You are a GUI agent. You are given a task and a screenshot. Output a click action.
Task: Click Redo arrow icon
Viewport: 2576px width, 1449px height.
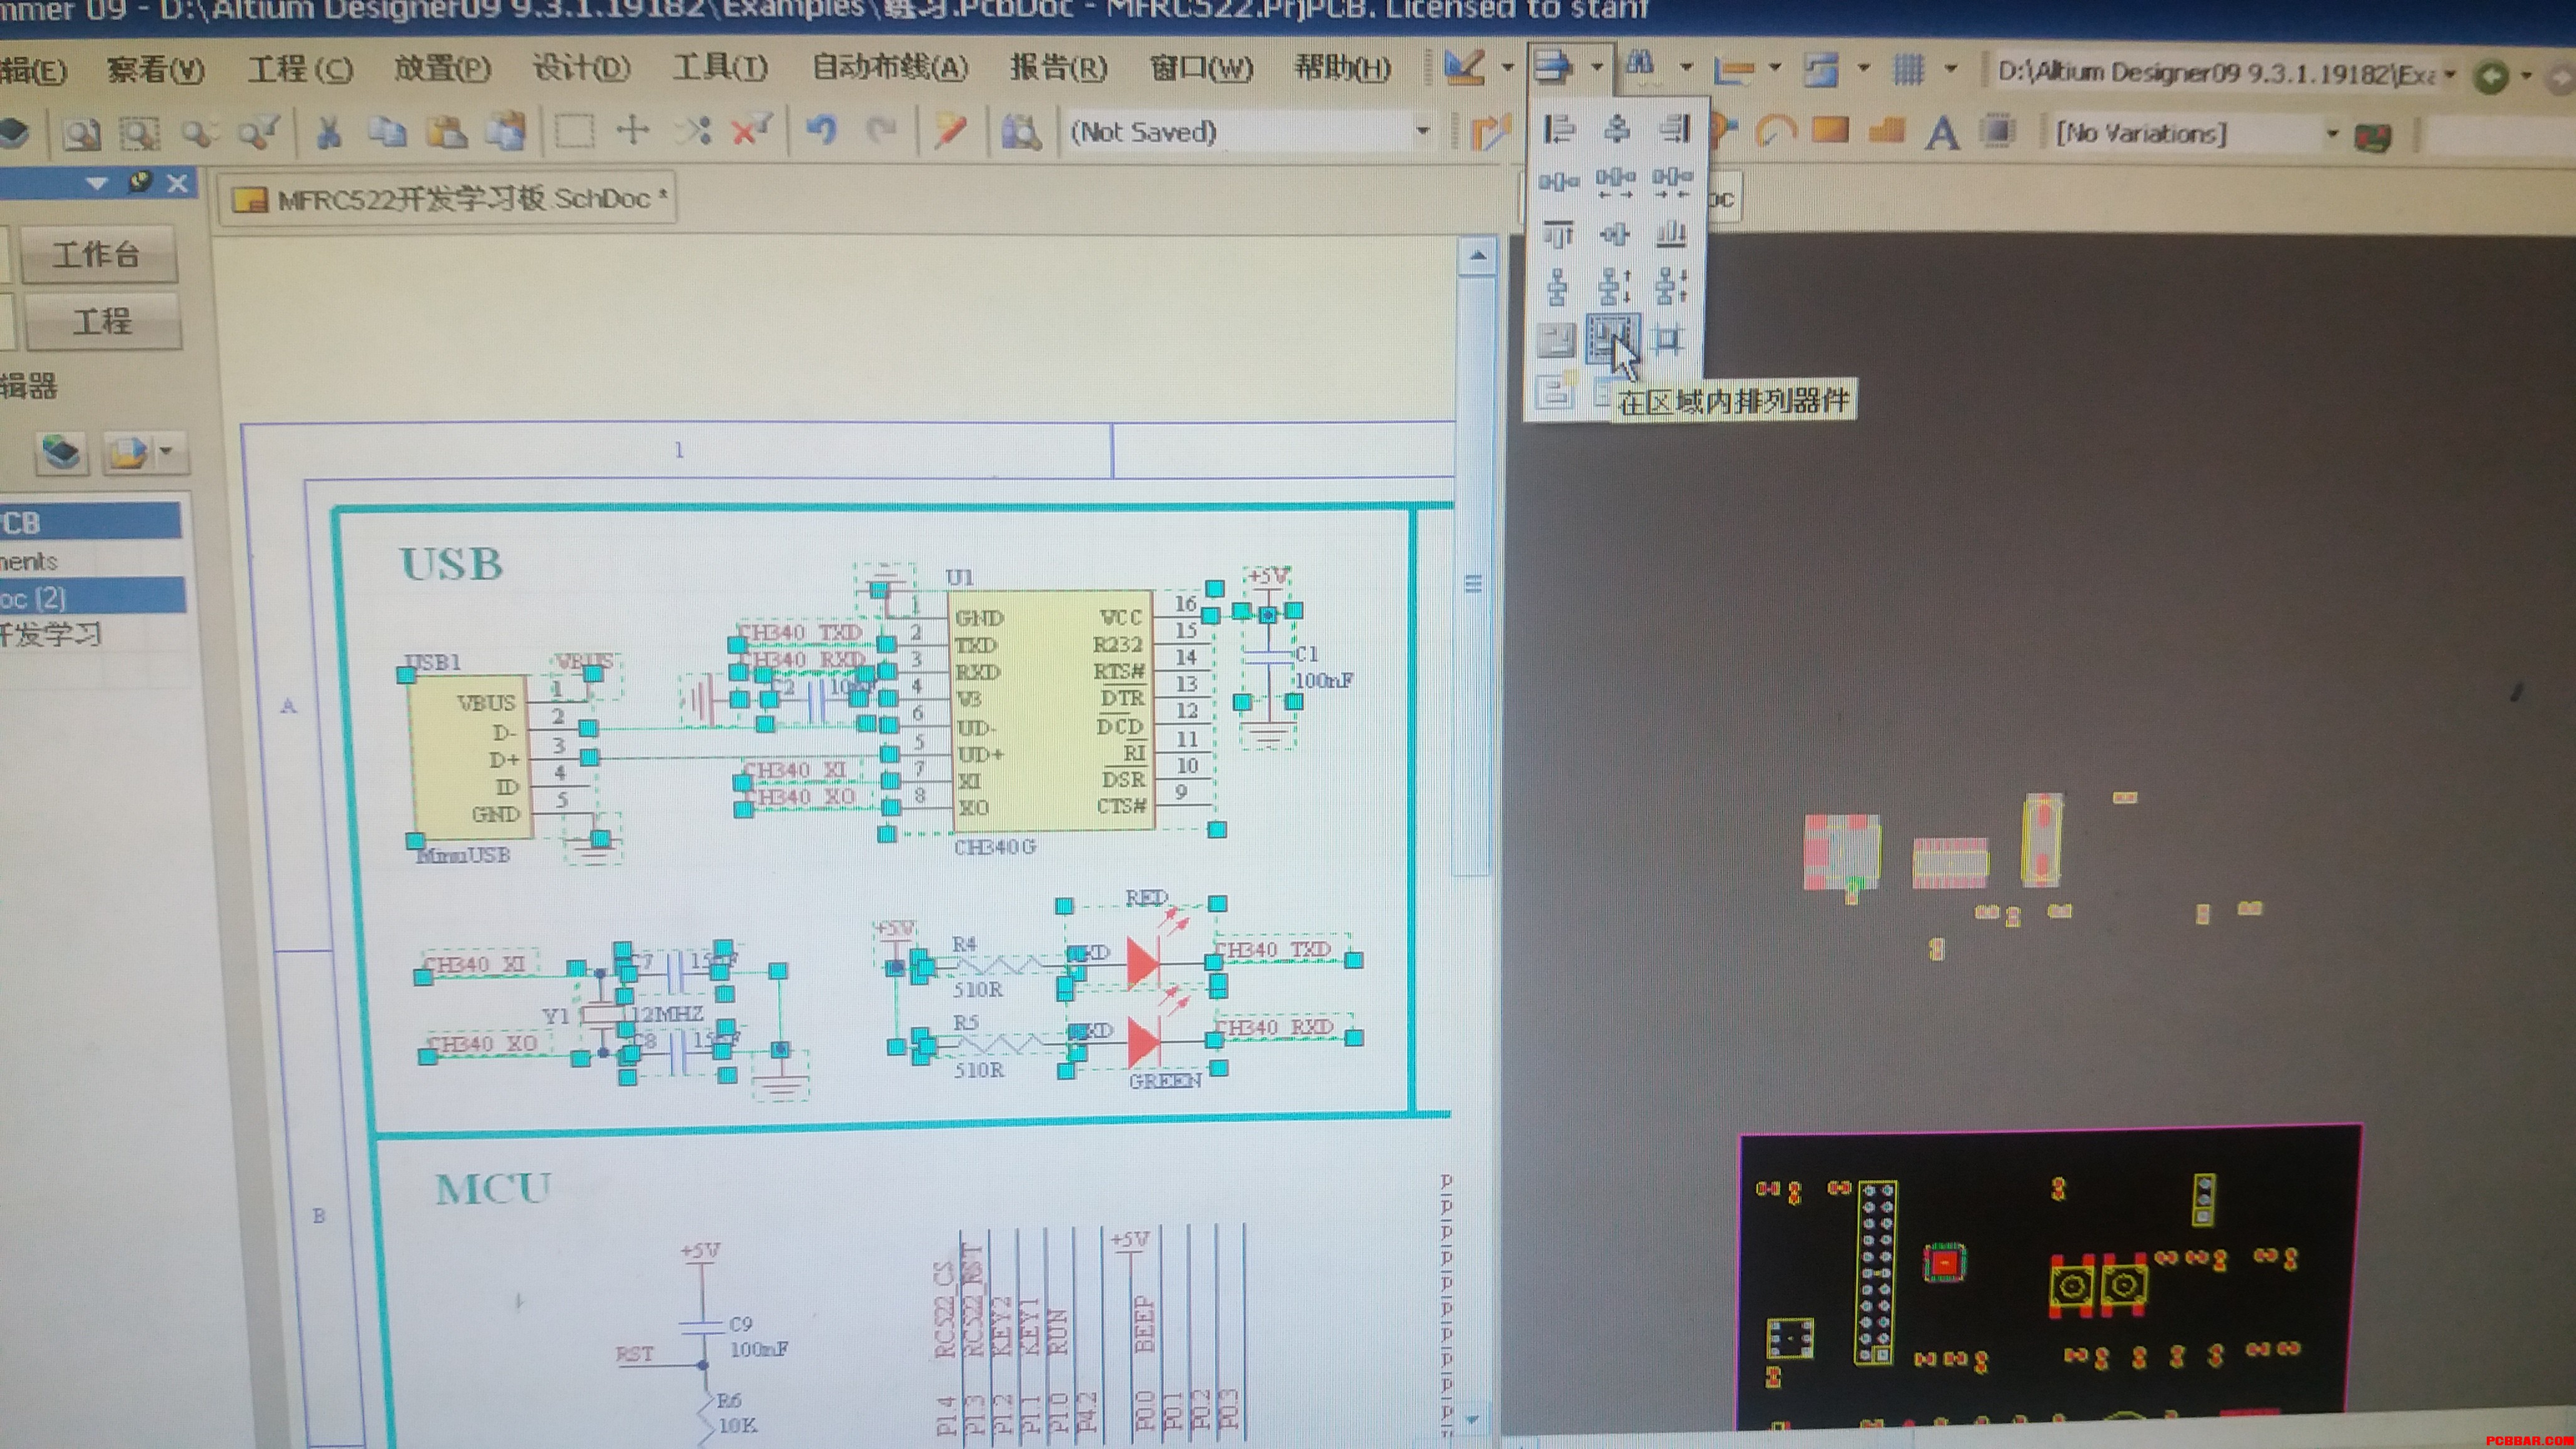(881, 131)
